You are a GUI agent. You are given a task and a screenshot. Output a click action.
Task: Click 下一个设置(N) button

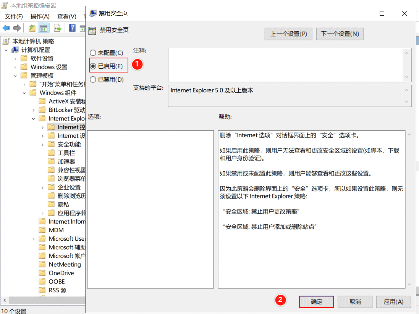(340, 34)
